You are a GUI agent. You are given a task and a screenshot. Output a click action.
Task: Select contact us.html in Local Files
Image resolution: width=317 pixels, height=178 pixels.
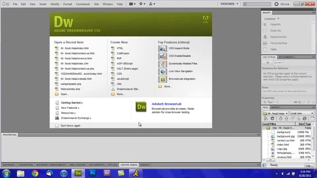[285, 140]
